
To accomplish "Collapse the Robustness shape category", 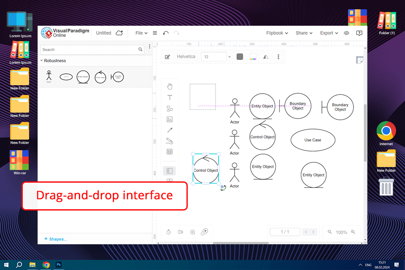I will (x=42, y=61).
